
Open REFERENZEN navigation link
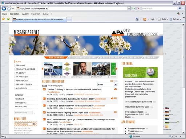(22, 81)
